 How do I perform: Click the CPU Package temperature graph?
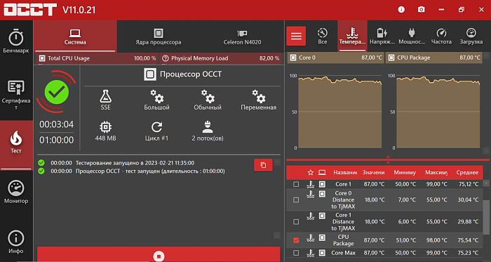pyautogui.click(x=438, y=112)
